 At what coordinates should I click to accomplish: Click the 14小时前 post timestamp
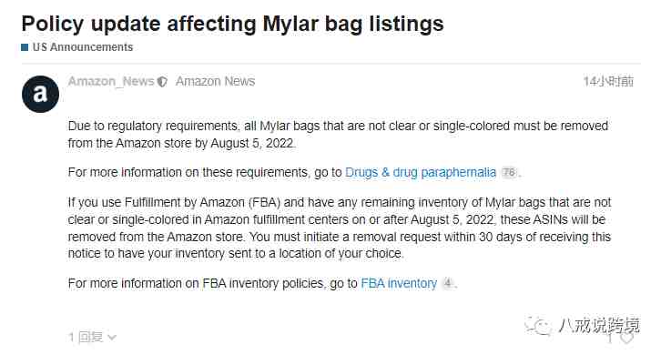pyautogui.click(x=608, y=81)
